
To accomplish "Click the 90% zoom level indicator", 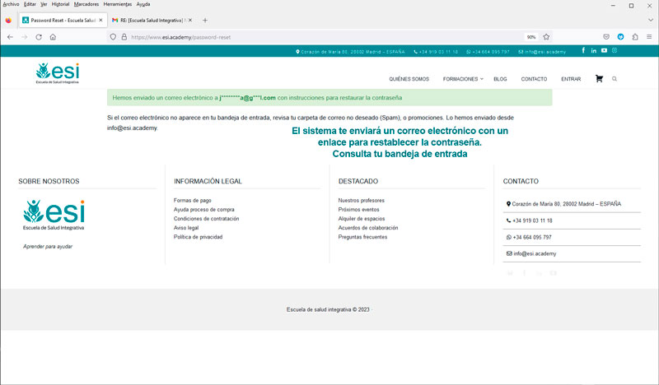I will [x=531, y=37].
